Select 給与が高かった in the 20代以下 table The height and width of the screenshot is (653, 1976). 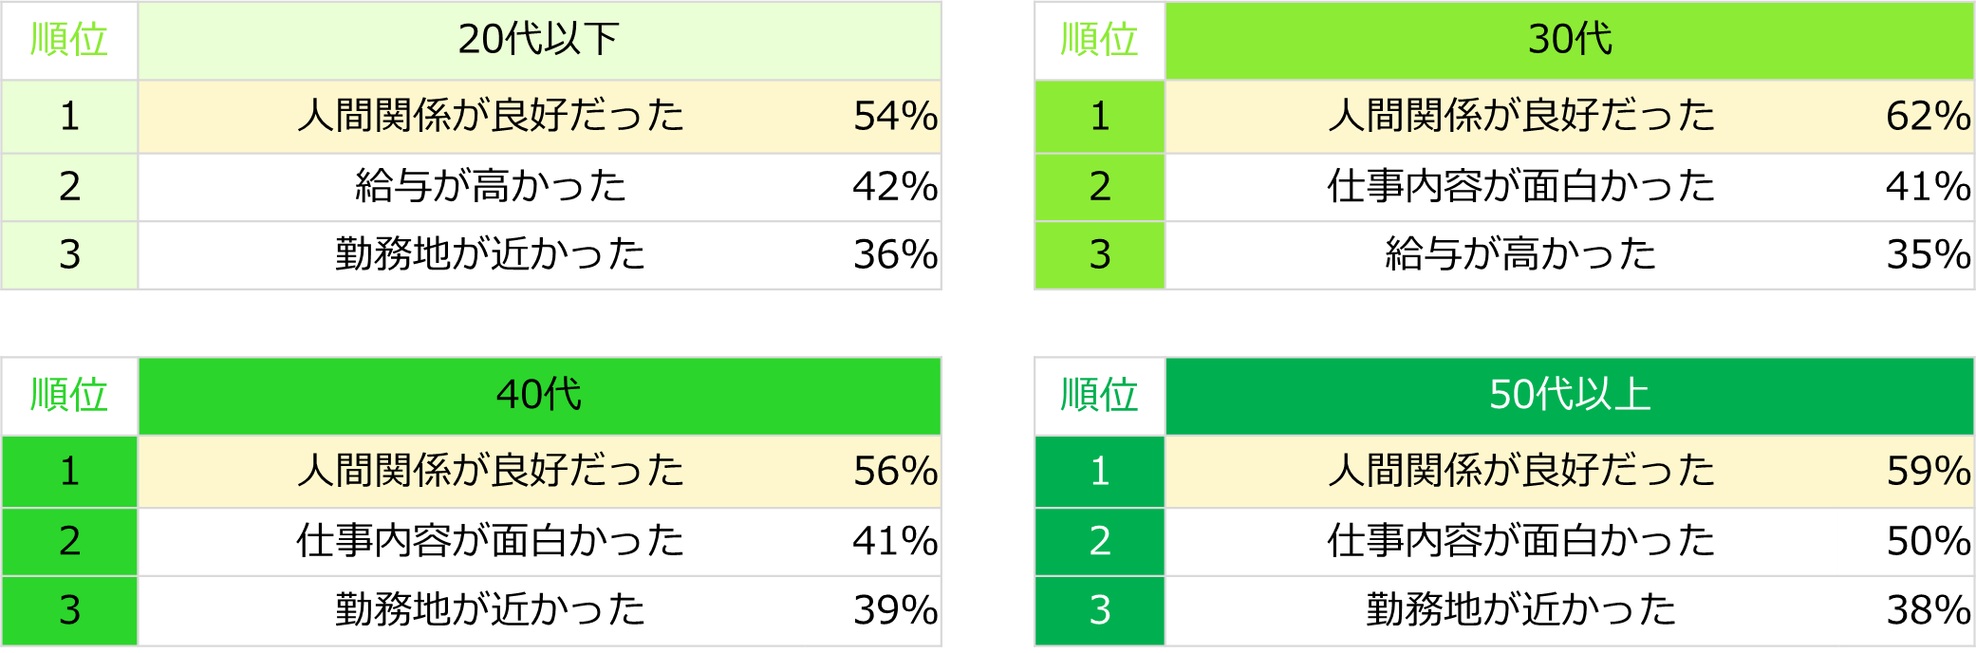491,186
